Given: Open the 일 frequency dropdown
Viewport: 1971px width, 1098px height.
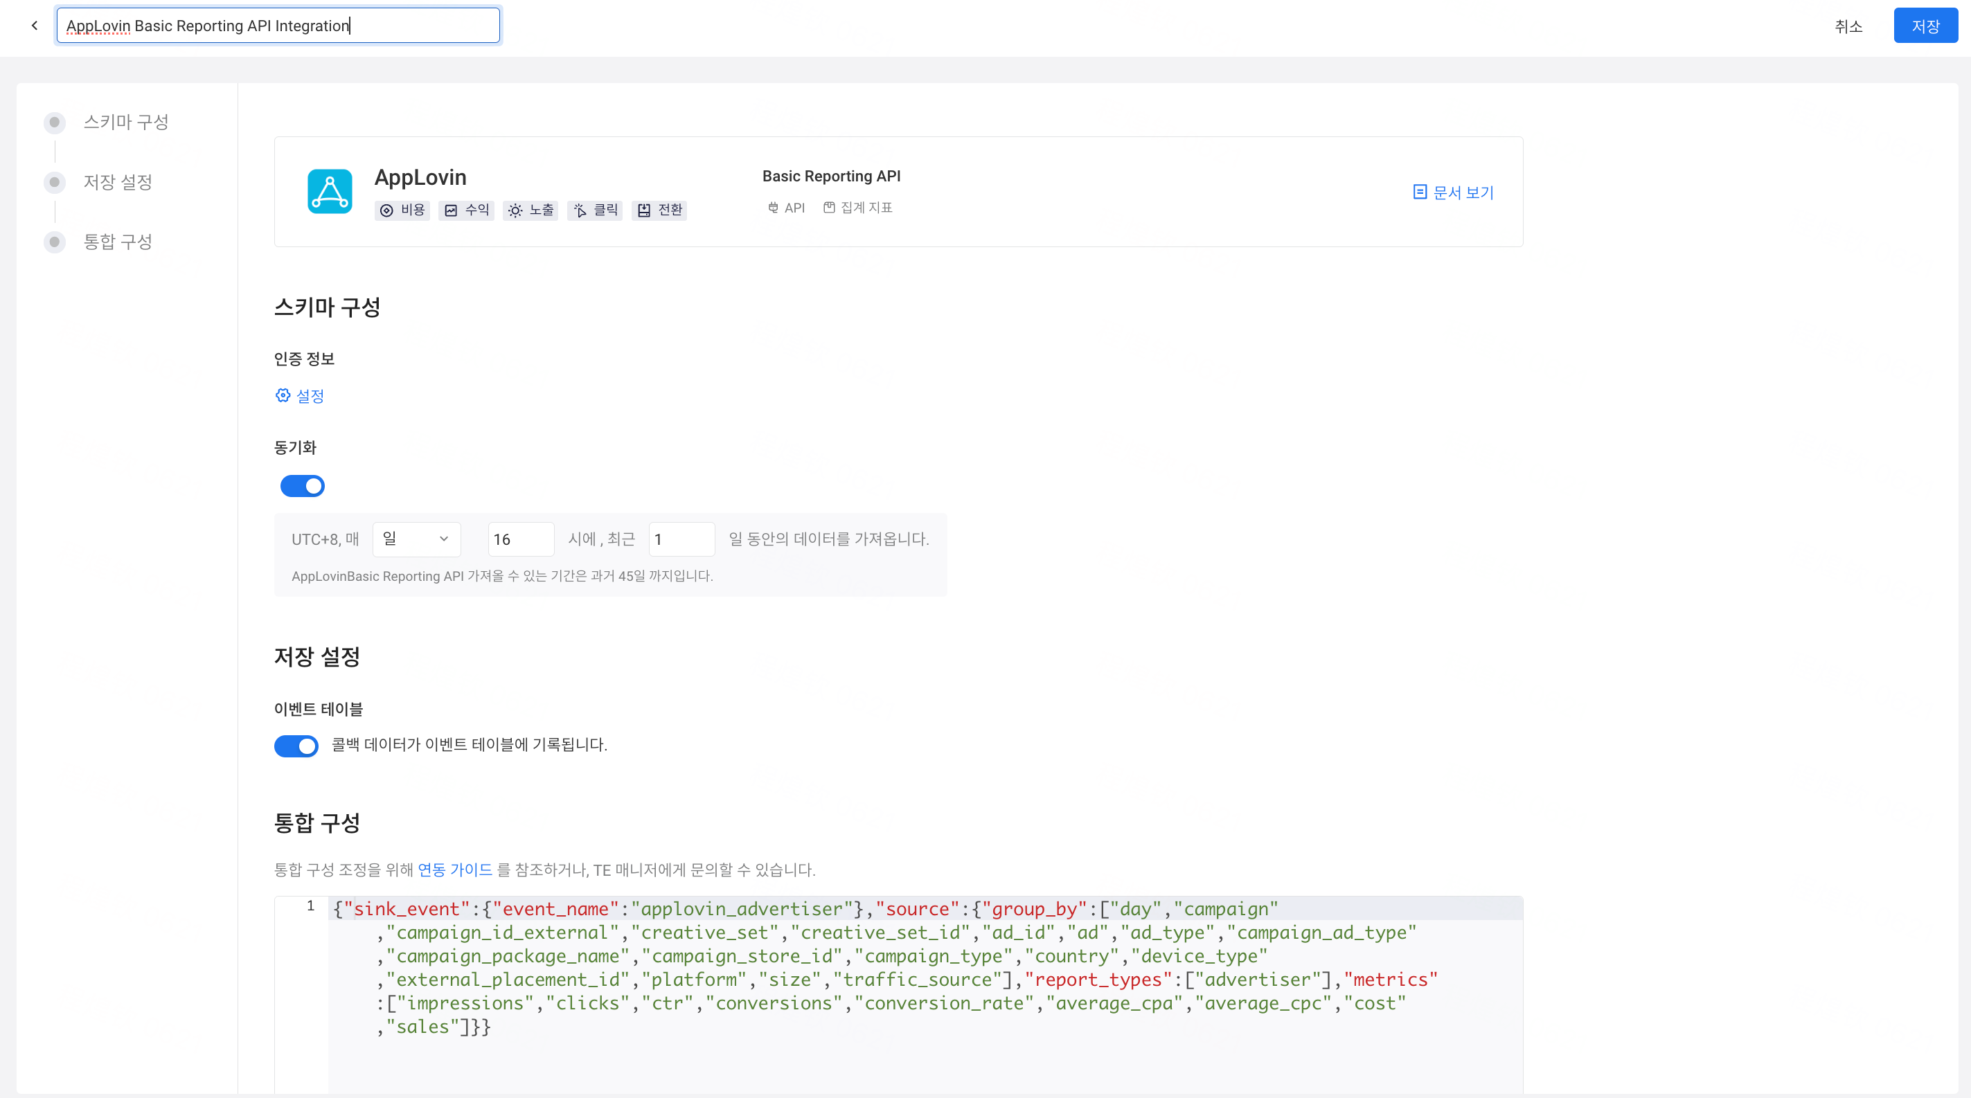Looking at the screenshot, I should click(x=416, y=539).
